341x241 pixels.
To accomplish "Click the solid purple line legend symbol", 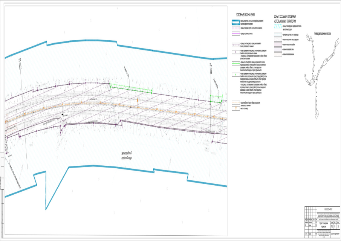I will 236,34.
